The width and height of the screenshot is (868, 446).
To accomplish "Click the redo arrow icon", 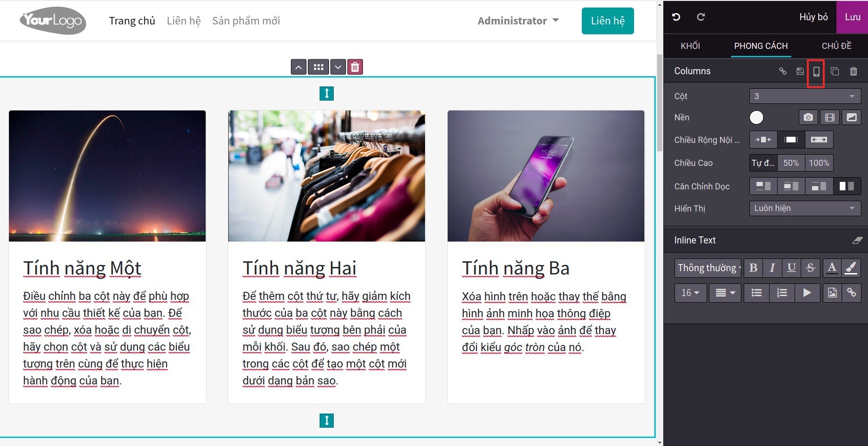I will [701, 17].
